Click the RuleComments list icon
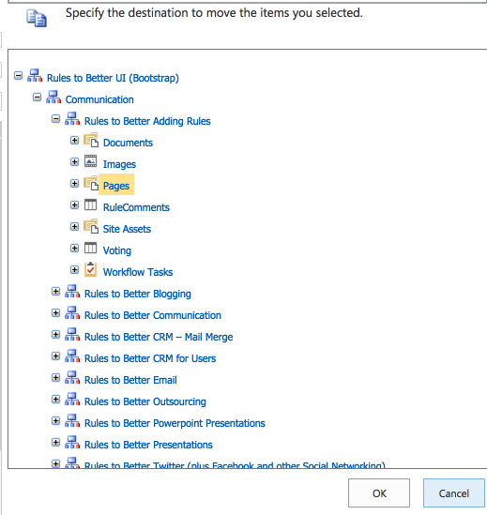Image resolution: width=487 pixels, height=515 pixels. (90, 204)
